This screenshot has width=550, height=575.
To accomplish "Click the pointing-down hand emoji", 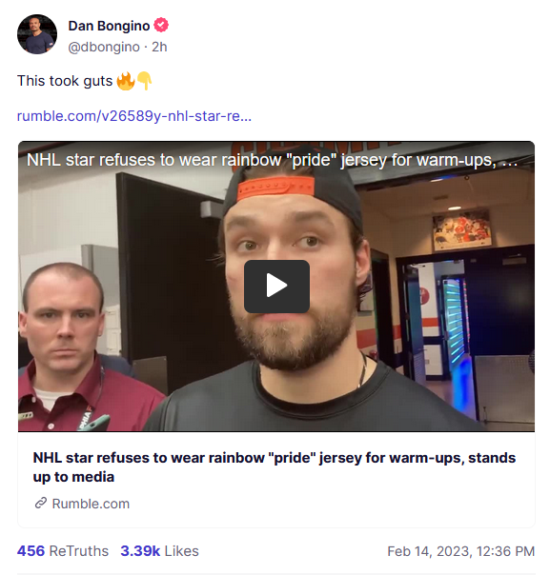I will 144,81.
